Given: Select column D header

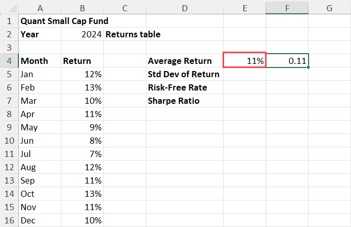Looking at the screenshot, I should tap(185, 8).
